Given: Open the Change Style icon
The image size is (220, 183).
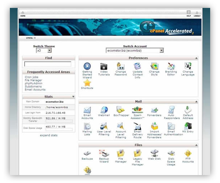Looking at the screenshot, I should point(154,66).
